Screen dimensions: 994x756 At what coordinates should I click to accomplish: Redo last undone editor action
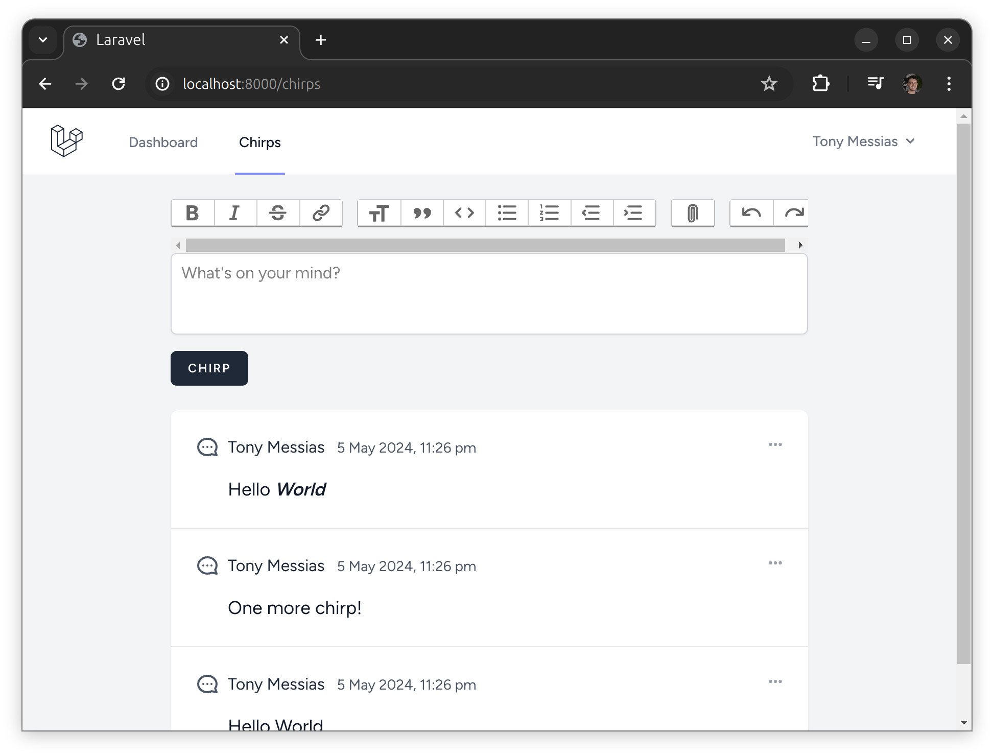(795, 213)
